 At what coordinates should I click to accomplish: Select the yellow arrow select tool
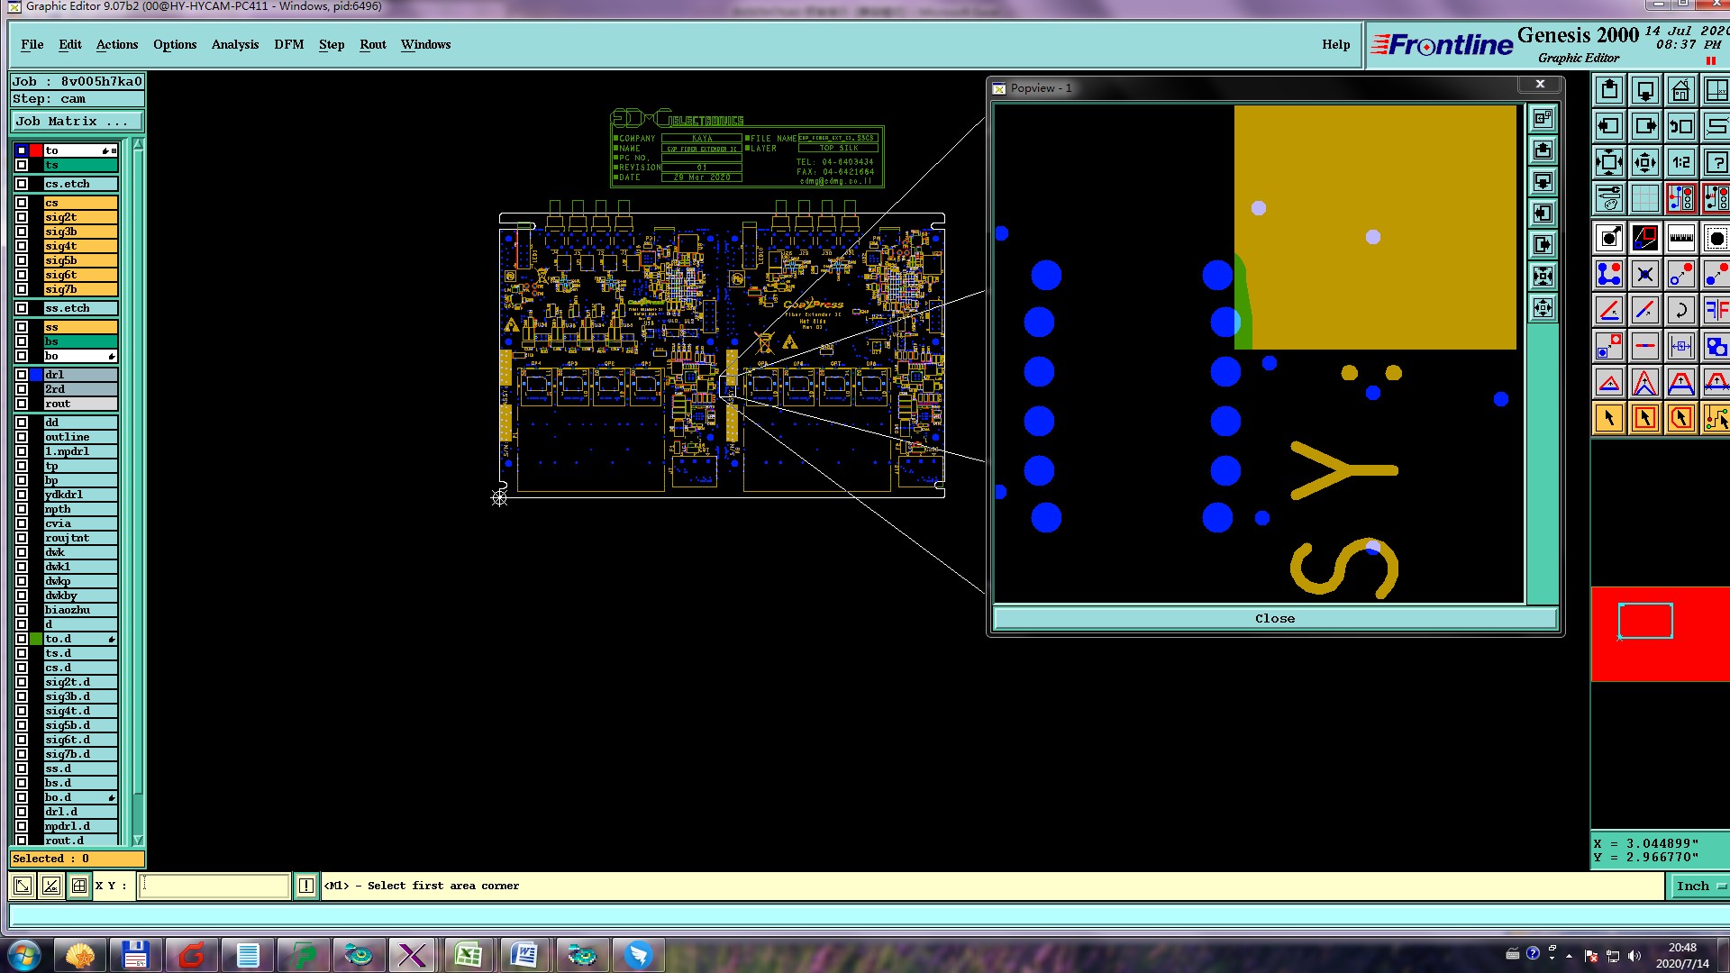click(x=1609, y=419)
